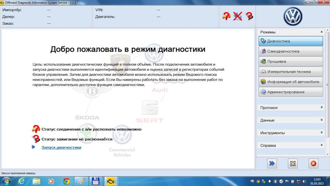
Task: Open Информация об автомобиле
Action: pos(291,82)
